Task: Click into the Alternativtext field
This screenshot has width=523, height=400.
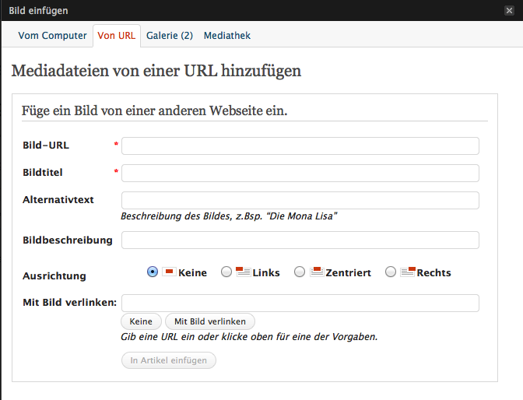Action: point(300,200)
